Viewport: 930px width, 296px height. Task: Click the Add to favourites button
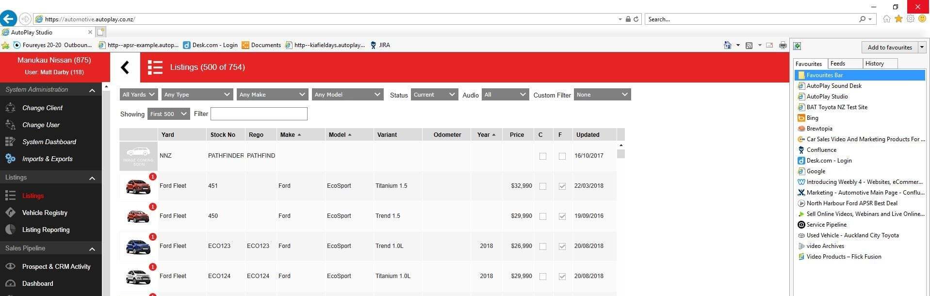890,47
